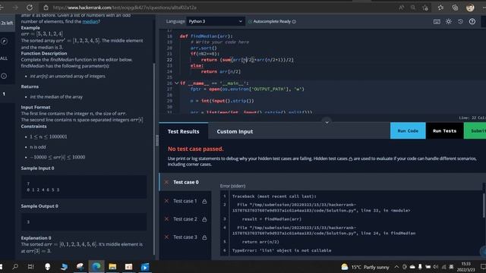Image resolution: width=486 pixels, height=273 pixels.
Task: Open the Alienware alien-head taskbar app
Action: pyautogui.click(x=47, y=266)
